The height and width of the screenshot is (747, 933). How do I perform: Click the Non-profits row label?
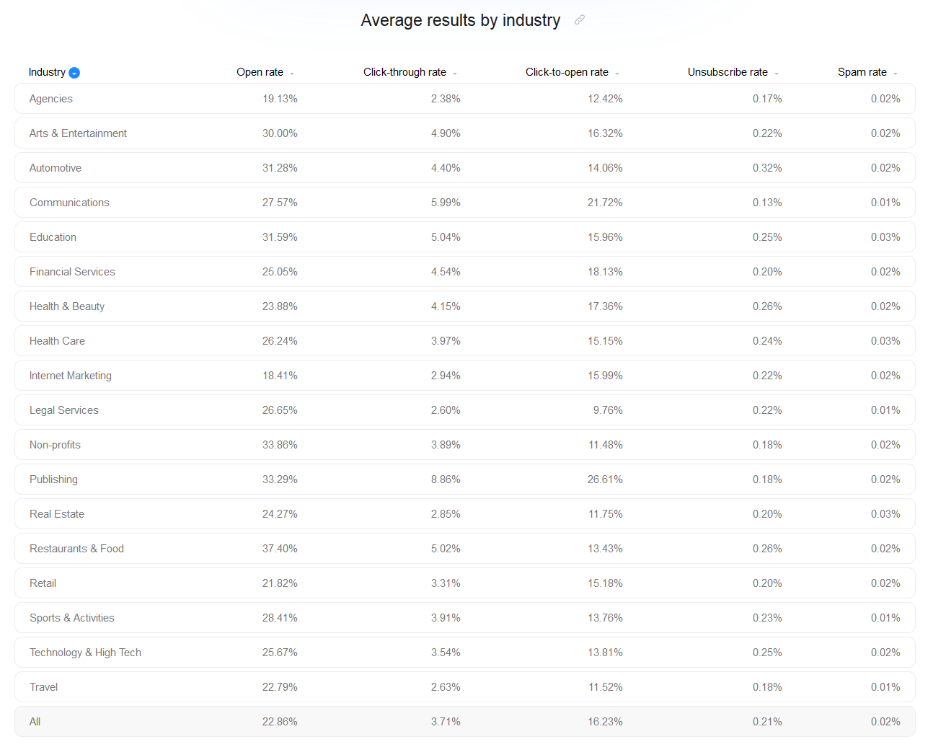(55, 445)
